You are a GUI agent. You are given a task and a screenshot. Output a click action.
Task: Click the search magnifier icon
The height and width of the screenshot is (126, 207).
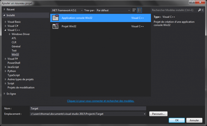[199, 10]
